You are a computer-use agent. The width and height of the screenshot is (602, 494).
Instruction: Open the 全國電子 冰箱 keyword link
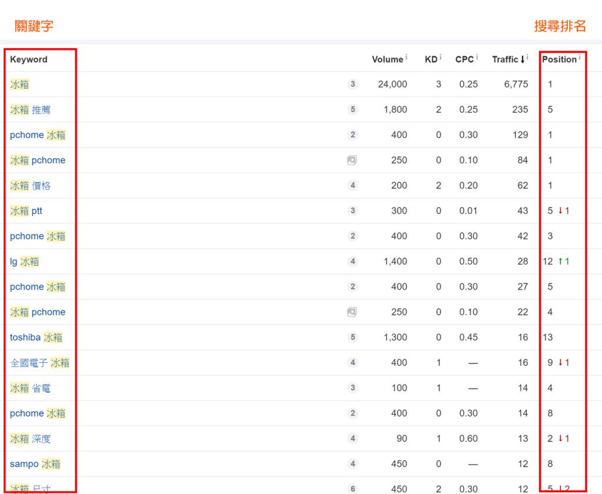pos(39,363)
